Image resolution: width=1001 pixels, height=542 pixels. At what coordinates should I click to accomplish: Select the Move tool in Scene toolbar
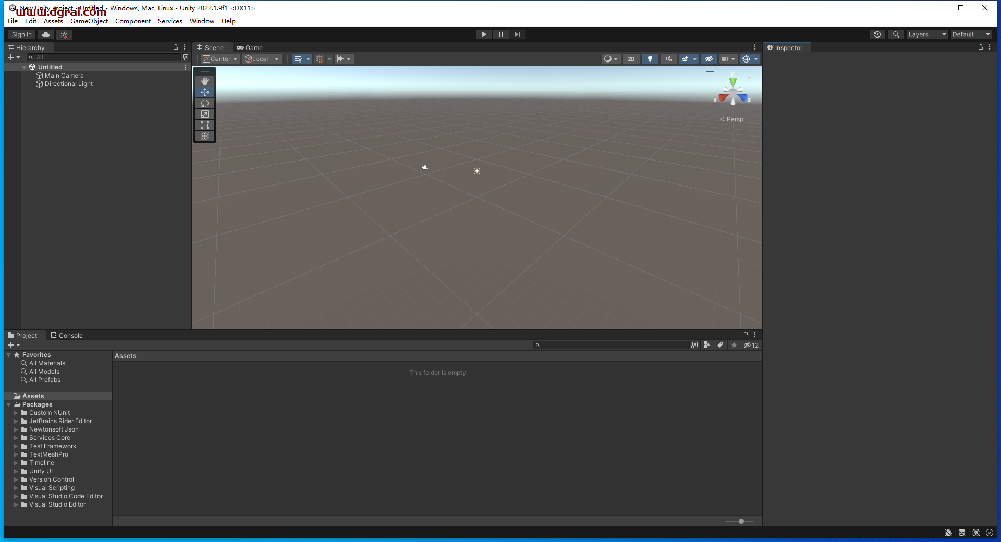click(x=204, y=92)
